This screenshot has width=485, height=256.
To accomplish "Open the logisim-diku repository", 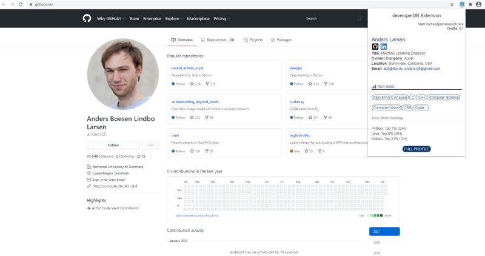I will point(300,136).
